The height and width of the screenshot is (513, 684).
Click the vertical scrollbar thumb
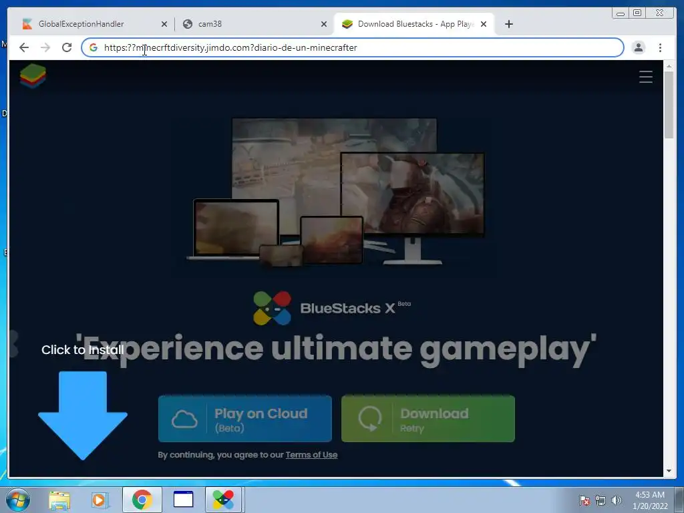tap(669, 105)
